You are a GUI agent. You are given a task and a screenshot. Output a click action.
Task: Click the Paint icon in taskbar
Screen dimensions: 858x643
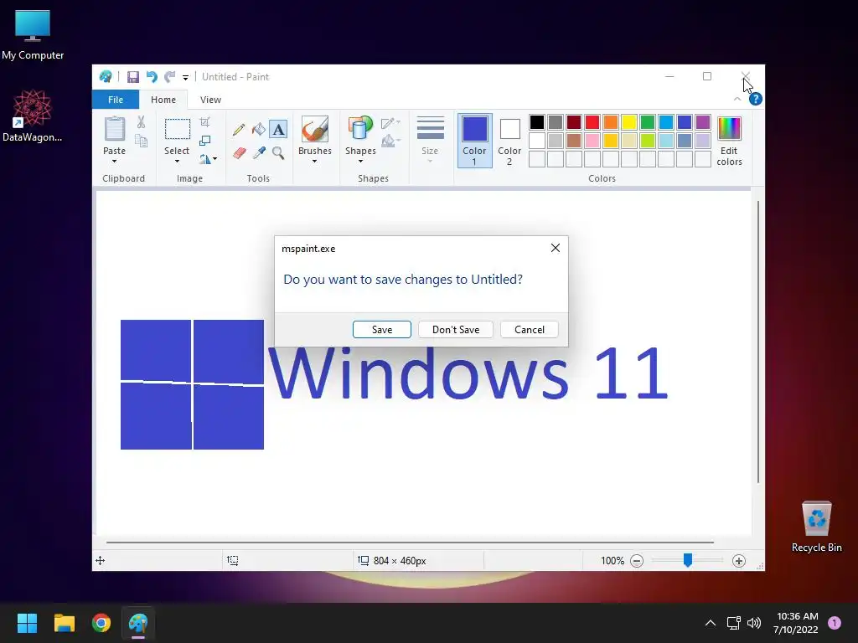pos(138,623)
